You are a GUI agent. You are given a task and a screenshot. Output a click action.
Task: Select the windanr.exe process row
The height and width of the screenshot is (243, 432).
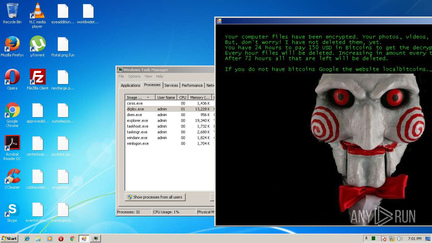click(170, 138)
